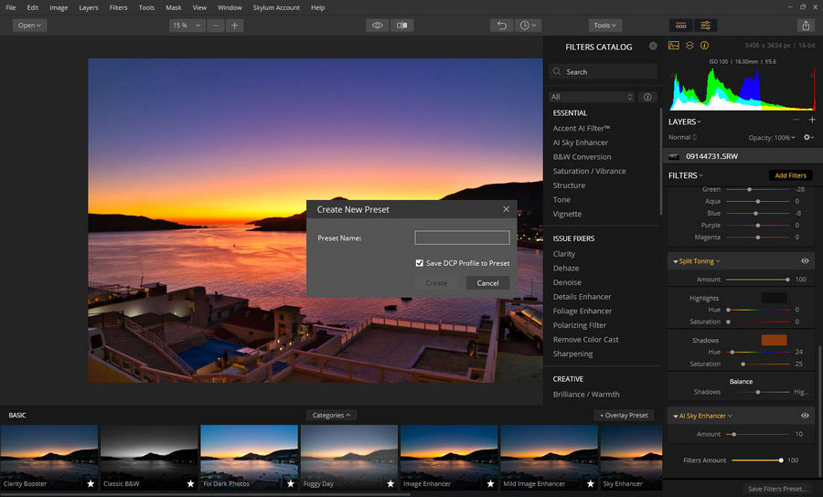Zoom in with the plus button
Viewport: 823px width, 497px height.
coord(235,26)
